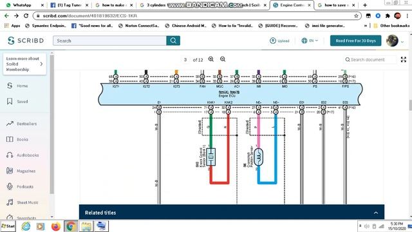
Task: Open 'Good news for all' bookmark
Action: coord(92,26)
